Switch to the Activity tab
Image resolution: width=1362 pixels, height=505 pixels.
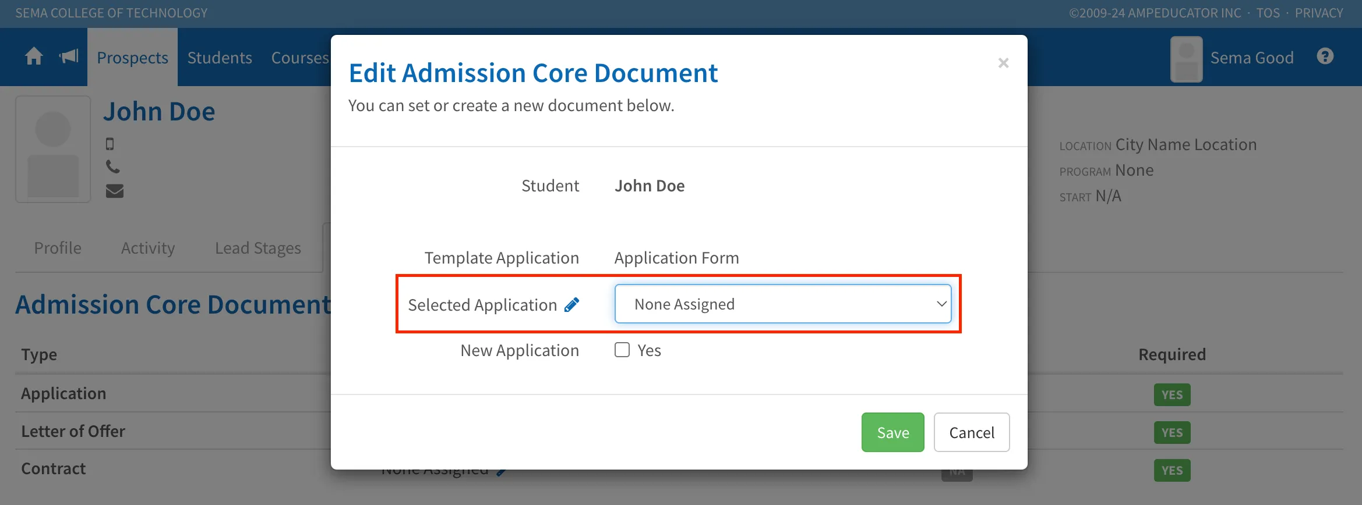(148, 248)
